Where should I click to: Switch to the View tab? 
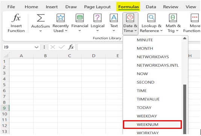(x=191, y=7)
